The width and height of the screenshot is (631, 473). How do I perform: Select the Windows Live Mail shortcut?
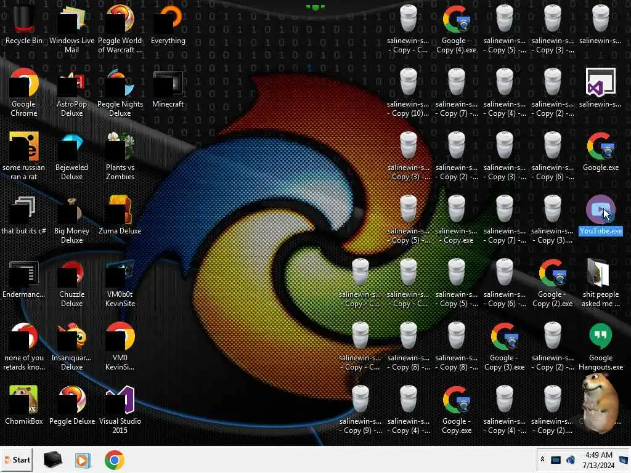coord(71,29)
